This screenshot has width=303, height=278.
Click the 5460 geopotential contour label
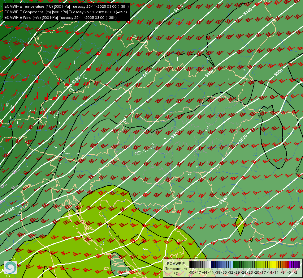209,73
